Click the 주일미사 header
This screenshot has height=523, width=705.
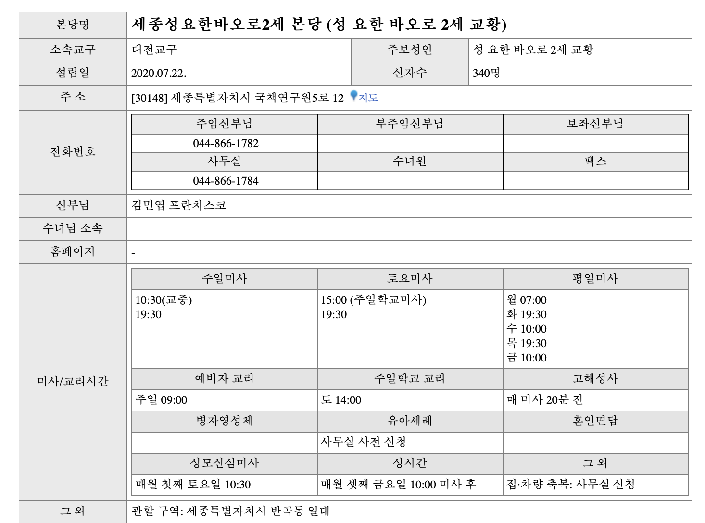coord(224,279)
